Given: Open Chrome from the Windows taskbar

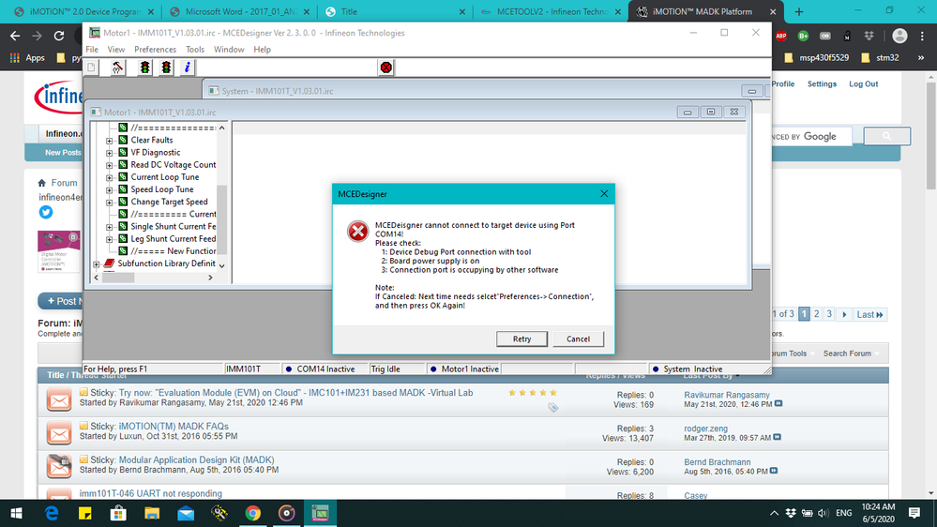Looking at the screenshot, I should pos(252,513).
